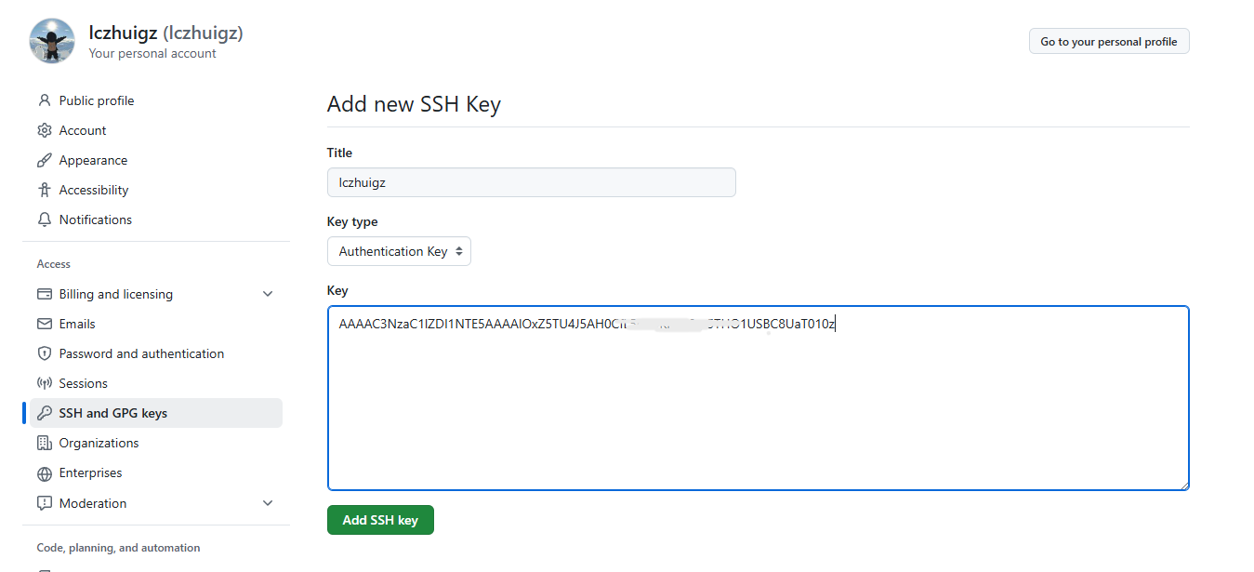Click the Sessions broadcast icon
Viewport: 1254px width, 572px height.
coord(45,383)
